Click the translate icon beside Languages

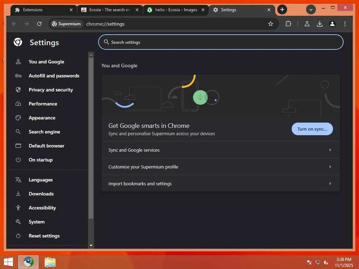click(18, 180)
